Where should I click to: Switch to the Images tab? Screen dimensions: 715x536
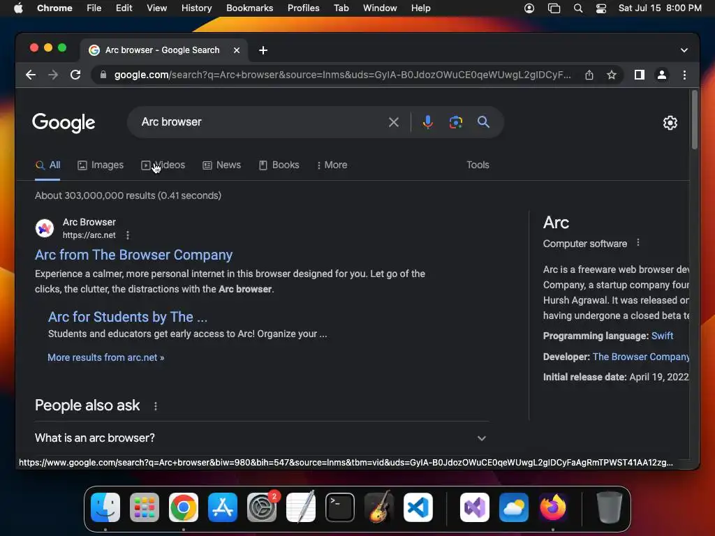101,165
